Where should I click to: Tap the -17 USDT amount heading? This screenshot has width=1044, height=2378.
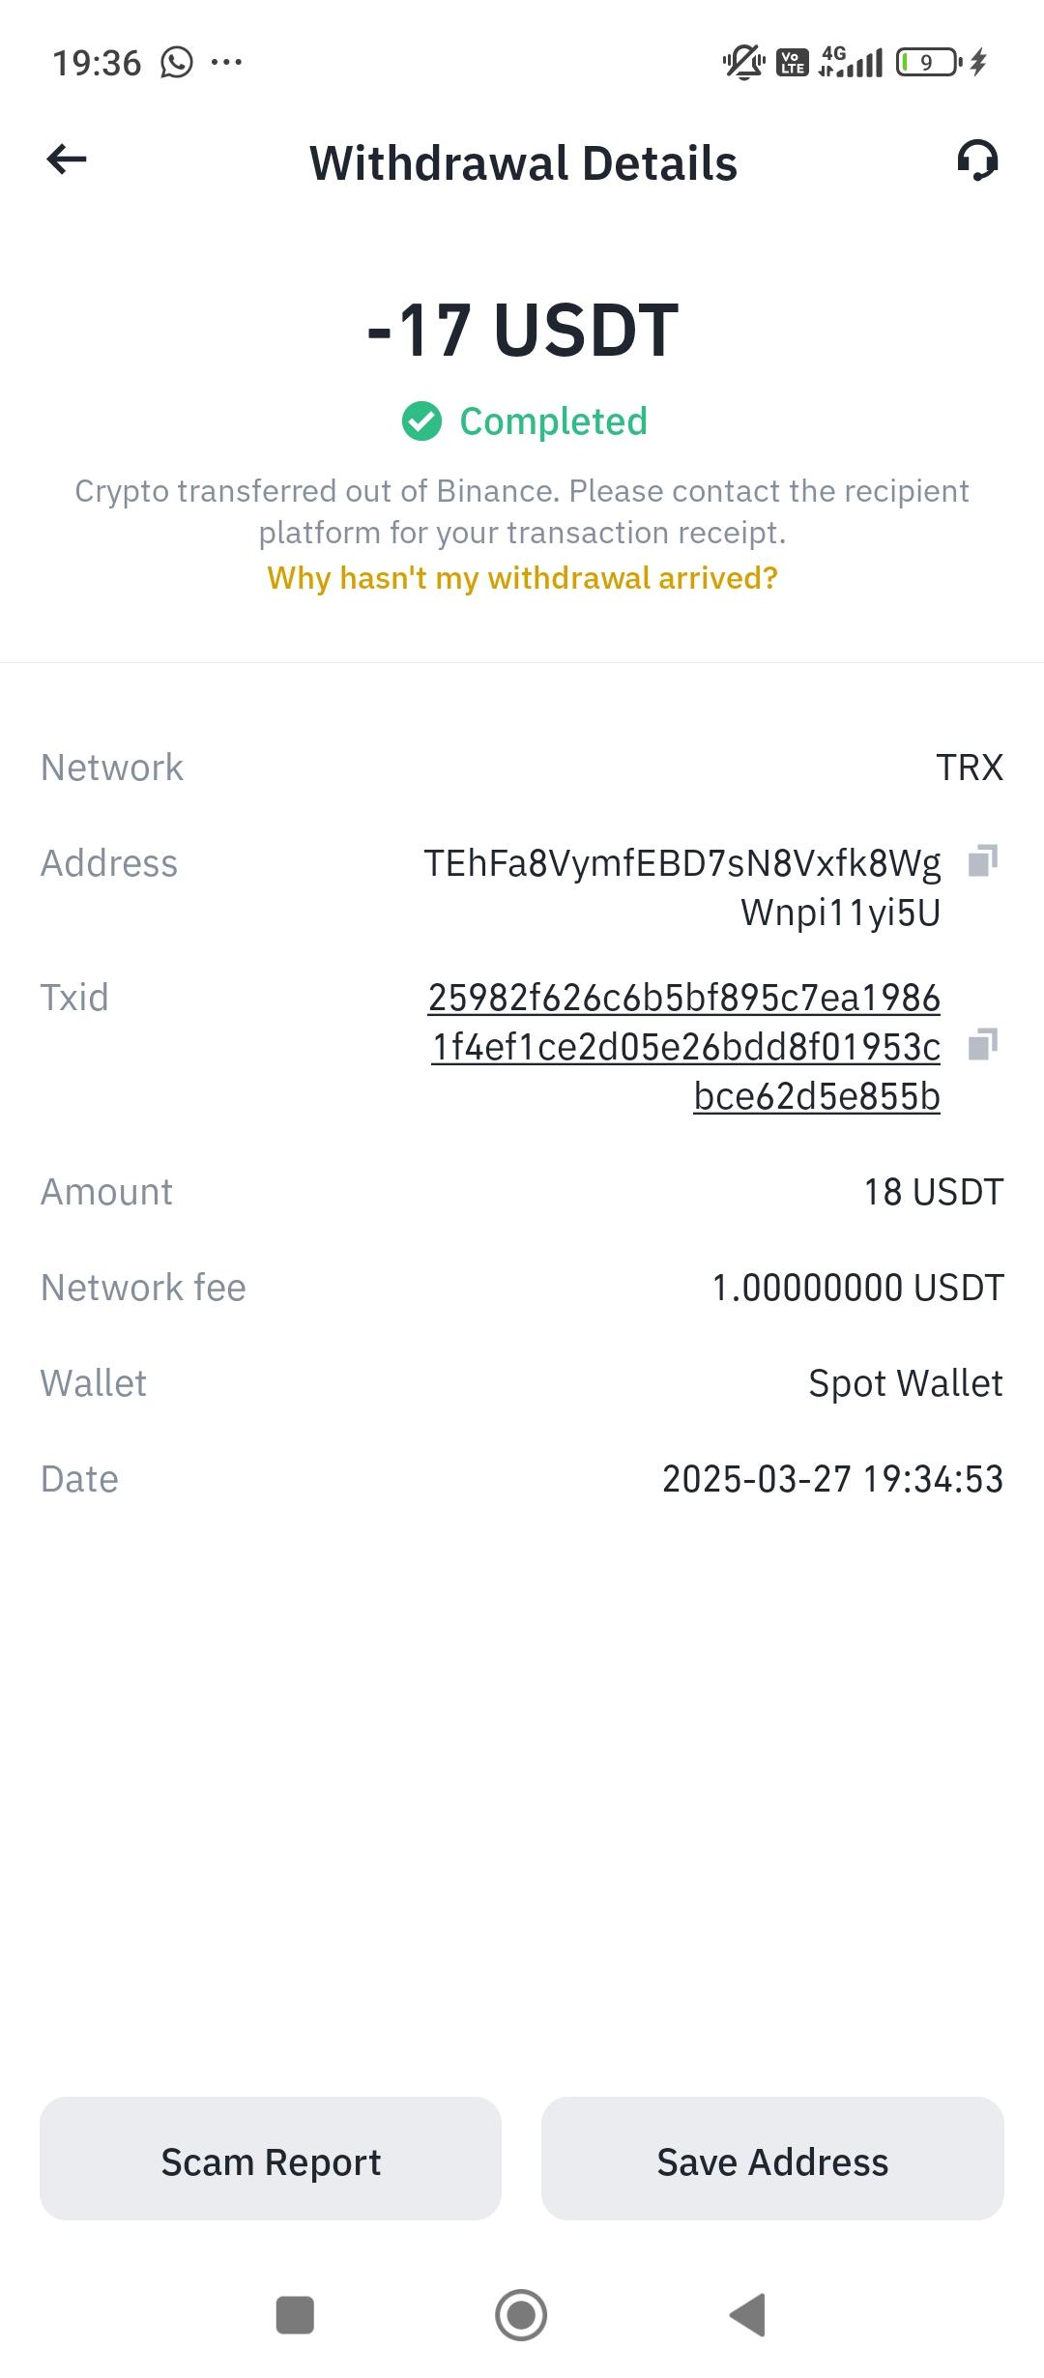click(522, 331)
